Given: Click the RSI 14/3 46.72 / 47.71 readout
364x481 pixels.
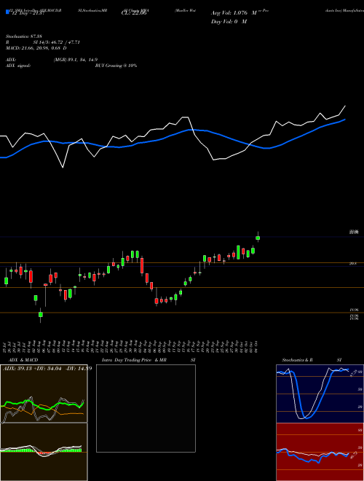Looking at the screenshot, I should 43,42.
